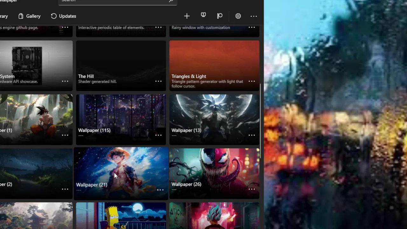Screen dimensions: 407x229
Task: Select the Wallpaper (13) Goku moon thumbnail
Action: click(x=214, y=120)
